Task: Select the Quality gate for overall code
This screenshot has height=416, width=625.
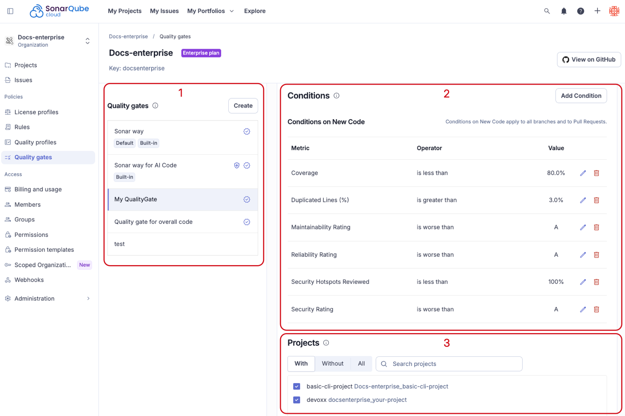Action: coord(182,222)
